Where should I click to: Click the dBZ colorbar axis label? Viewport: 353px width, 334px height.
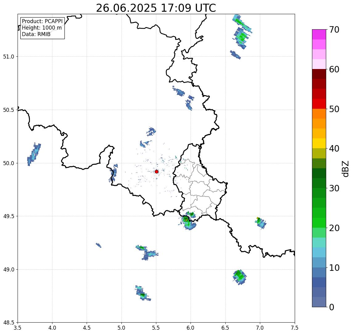345,169
